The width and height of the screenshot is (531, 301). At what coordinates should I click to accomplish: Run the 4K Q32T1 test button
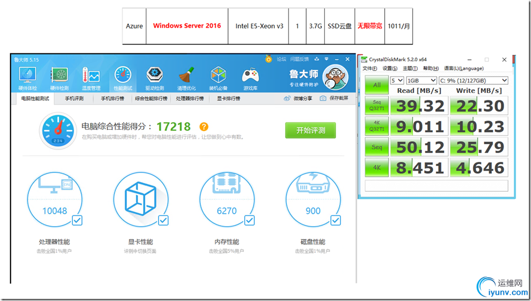click(x=377, y=126)
